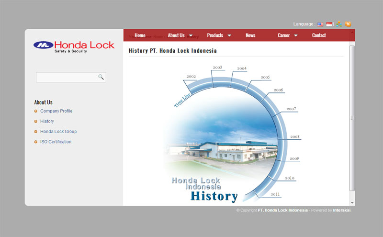Image resolution: width=383 pixels, height=237 pixels.
Task: Click the search magnifier icon
Action: [x=101, y=77]
